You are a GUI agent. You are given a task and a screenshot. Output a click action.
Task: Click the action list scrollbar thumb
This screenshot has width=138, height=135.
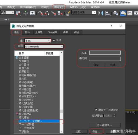click(x=61, y=111)
